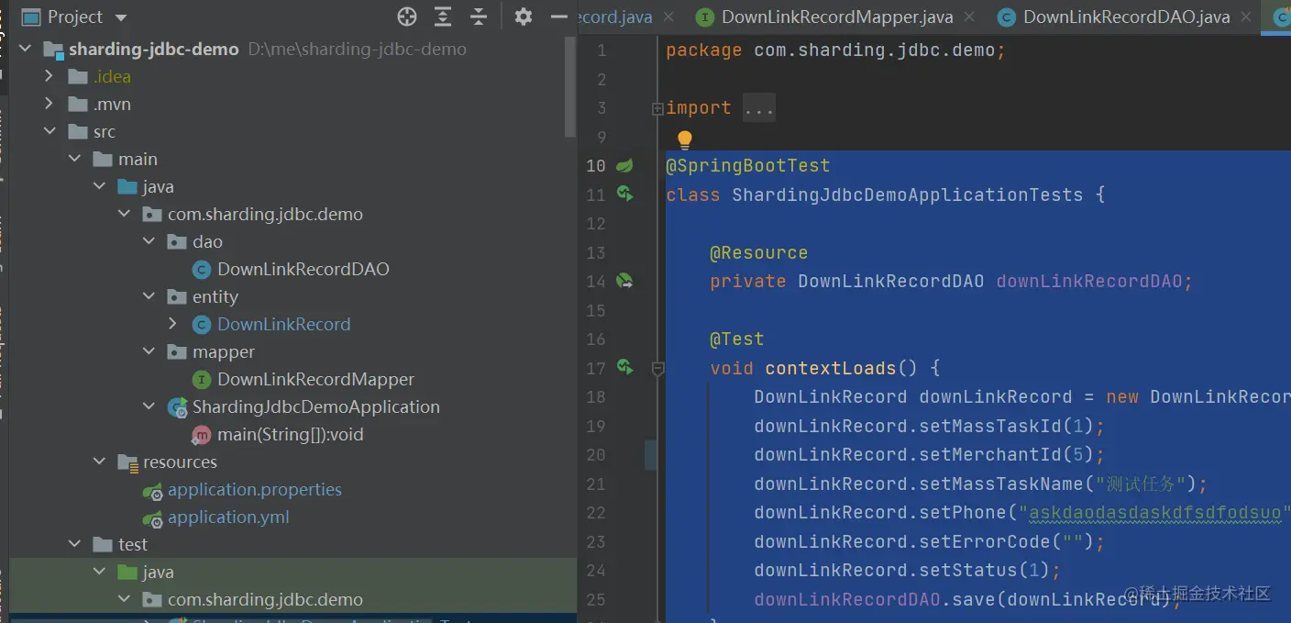Click the @Resource annotation
Viewport: 1291px width, 623px height.
pyautogui.click(x=758, y=252)
